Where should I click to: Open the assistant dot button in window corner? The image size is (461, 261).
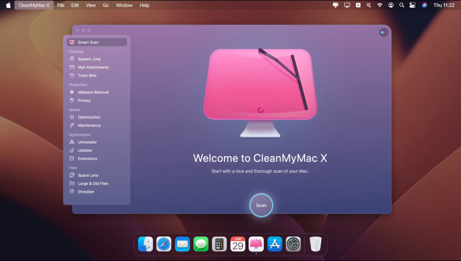[384, 32]
